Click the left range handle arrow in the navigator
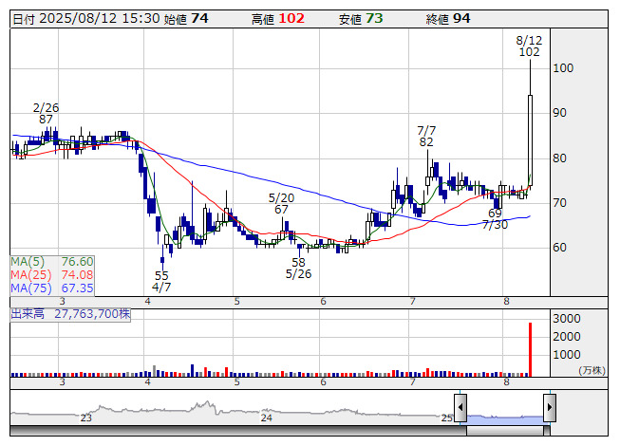This screenshot has width=620, height=446. point(460,407)
